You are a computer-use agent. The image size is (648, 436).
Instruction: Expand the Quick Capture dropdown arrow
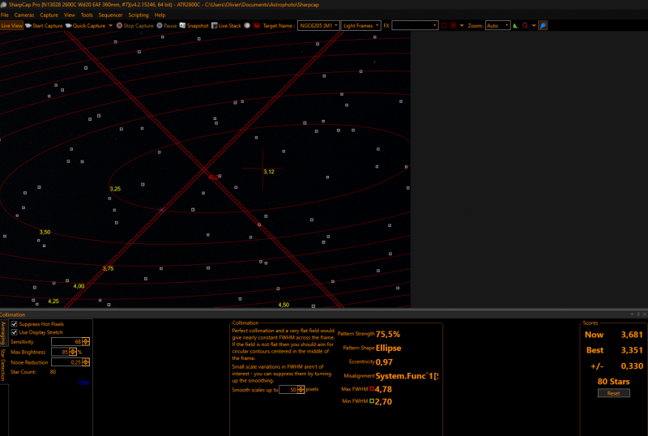click(x=110, y=26)
